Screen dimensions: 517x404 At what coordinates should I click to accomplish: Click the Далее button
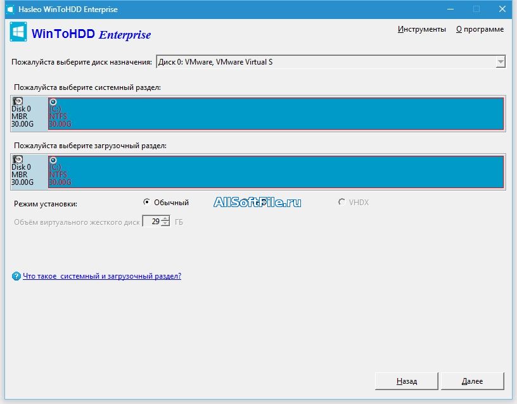pos(472,381)
